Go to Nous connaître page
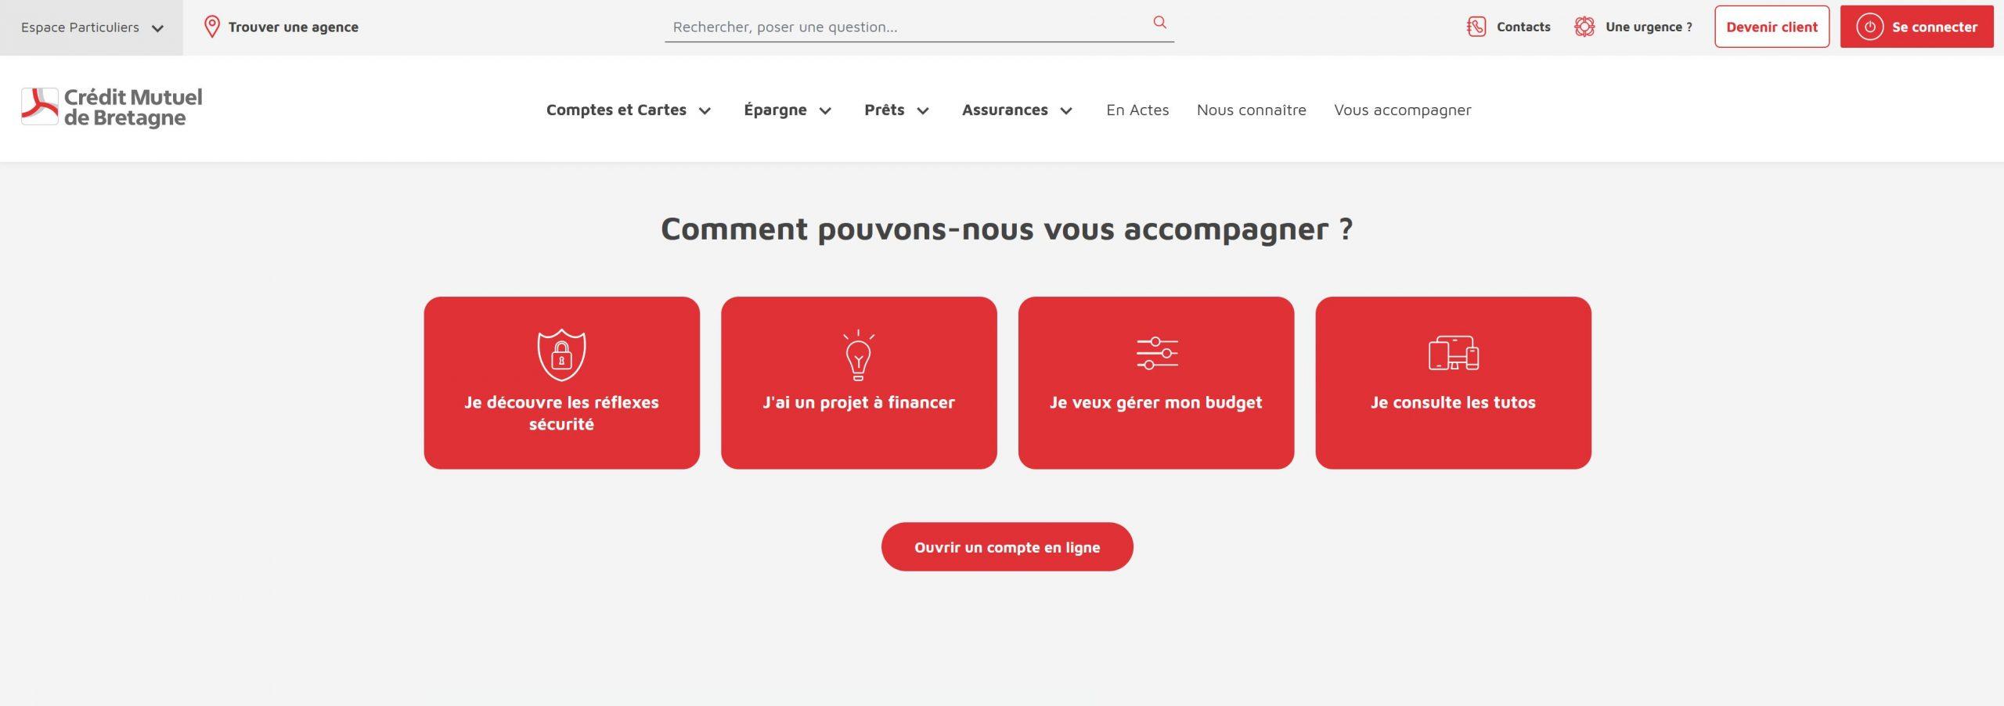Image resolution: width=2004 pixels, height=706 pixels. point(1251,110)
